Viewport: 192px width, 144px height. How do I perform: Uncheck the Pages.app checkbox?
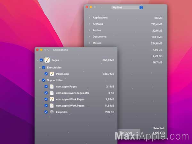tap(46, 74)
